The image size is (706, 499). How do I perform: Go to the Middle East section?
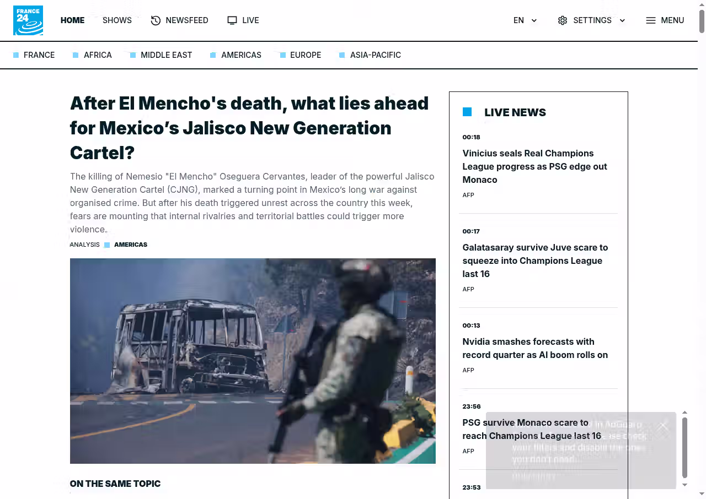pos(166,55)
